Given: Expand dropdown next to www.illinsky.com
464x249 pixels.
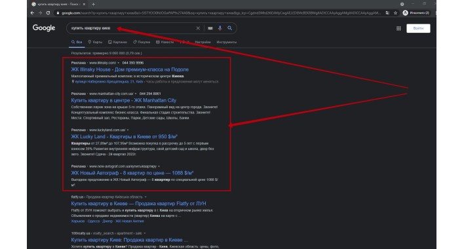Looking at the screenshot, I should coord(119,63).
